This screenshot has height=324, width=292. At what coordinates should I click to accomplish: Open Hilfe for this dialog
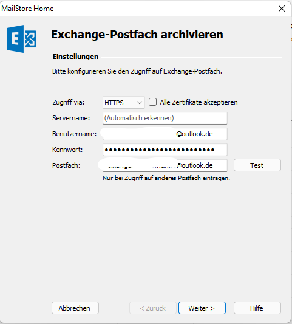point(257,308)
